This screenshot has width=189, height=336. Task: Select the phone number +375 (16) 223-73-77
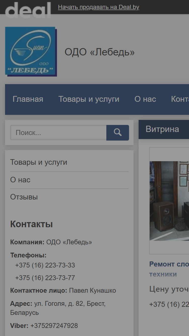click(45, 278)
